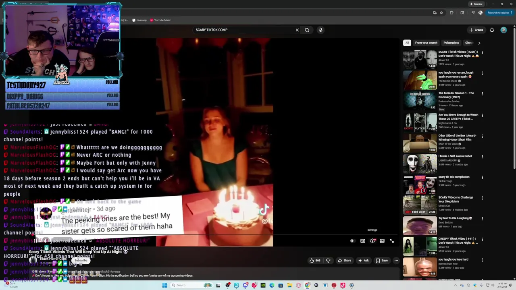
Task: Click the YouTube search magnifier button
Action: pyautogui.click(x=307, y=30)
